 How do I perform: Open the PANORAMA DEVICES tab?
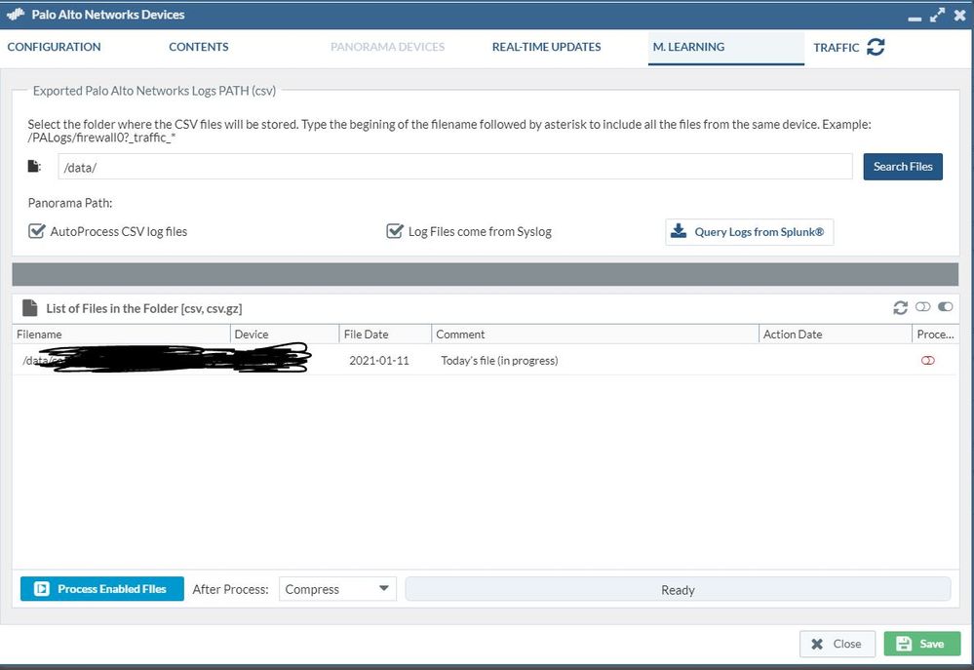pyautogui.click(x=388, y=47)
